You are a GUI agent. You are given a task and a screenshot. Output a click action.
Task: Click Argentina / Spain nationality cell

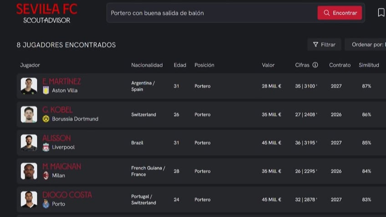coord(143,86)
